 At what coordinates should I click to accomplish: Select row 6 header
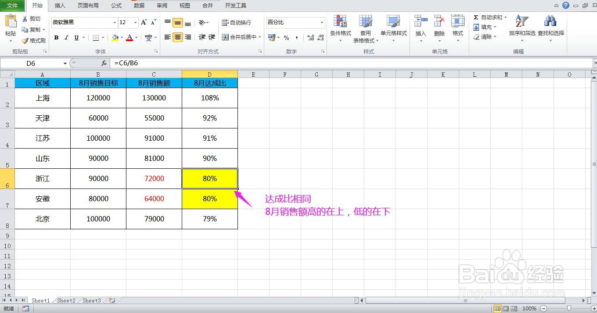pos(7,179)
